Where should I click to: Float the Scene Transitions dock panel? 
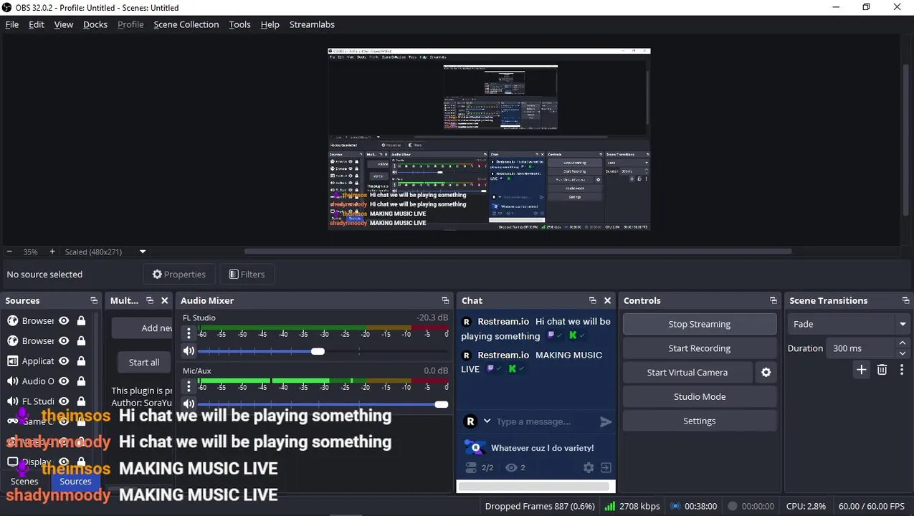[x=905, y=301]
